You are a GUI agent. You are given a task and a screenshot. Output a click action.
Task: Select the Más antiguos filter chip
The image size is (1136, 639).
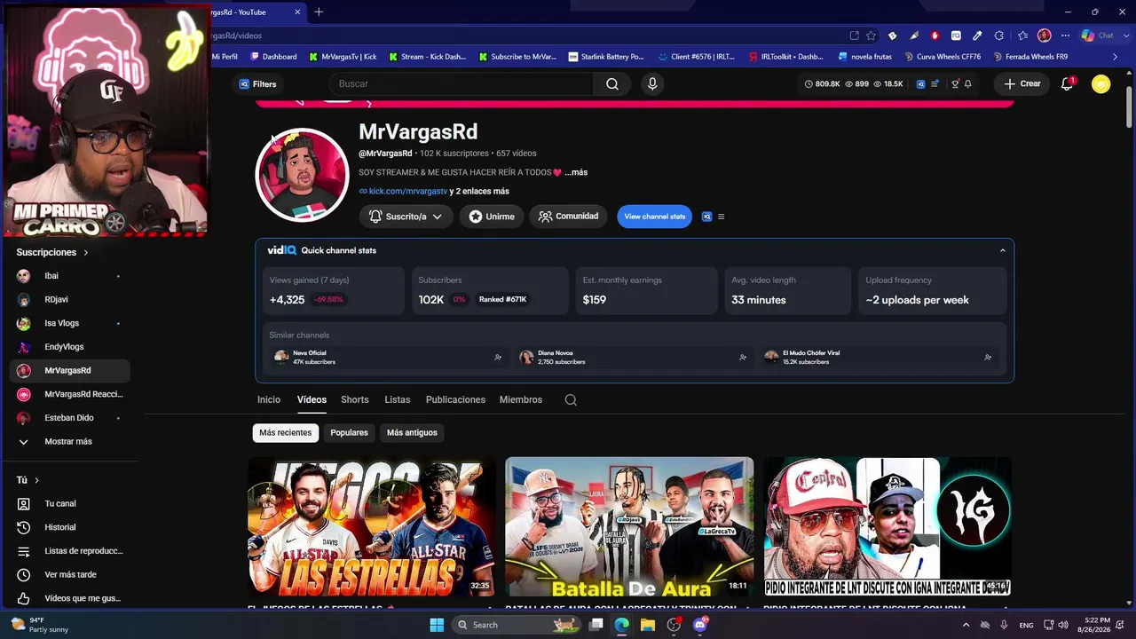pyautogui.click(x=412, y=432)
